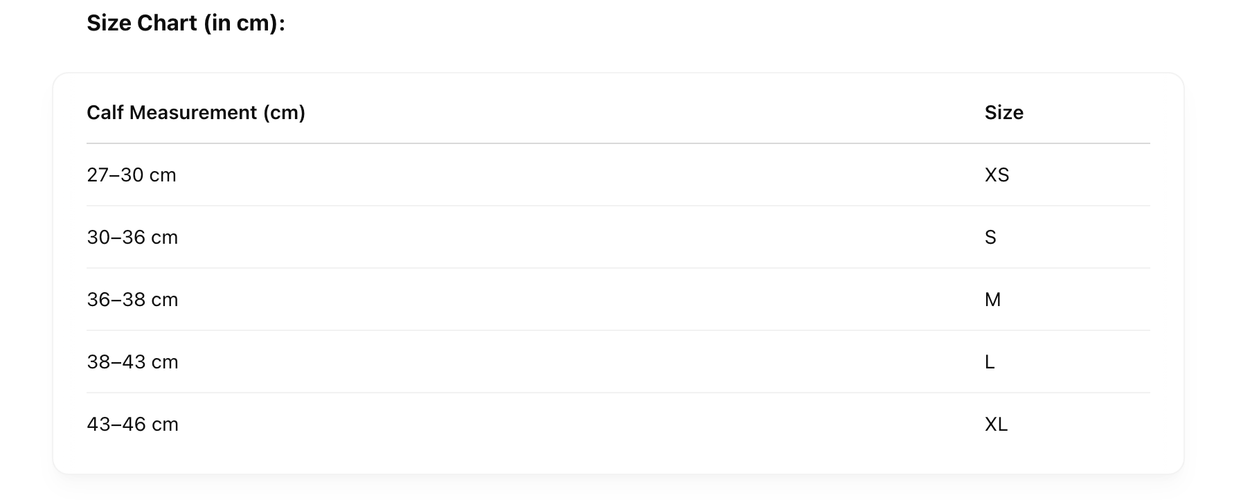
Task: Select the 38–43 cm measurement cell
Action: [x=132, y=361]
